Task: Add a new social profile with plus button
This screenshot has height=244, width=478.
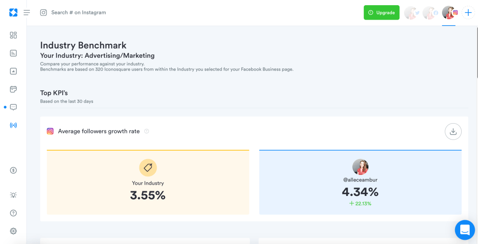Action: 468,13
